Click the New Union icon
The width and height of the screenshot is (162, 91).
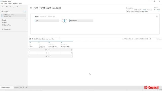[3, 29]
